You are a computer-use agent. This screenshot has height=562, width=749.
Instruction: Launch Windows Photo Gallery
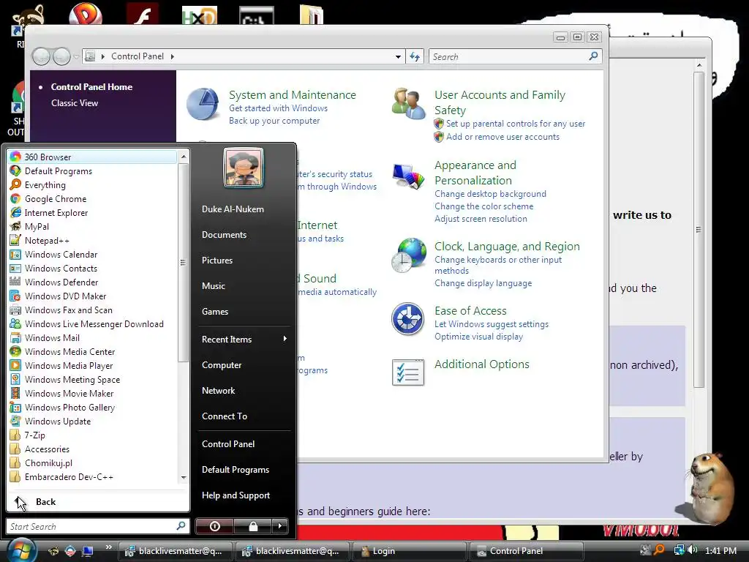[x=91, y=407]
